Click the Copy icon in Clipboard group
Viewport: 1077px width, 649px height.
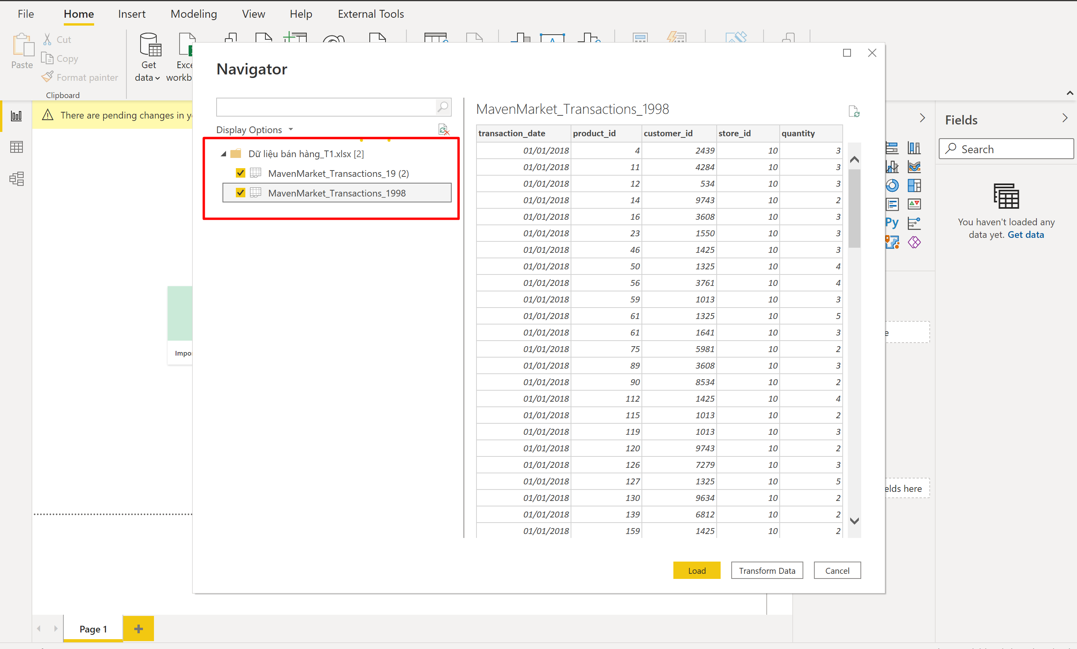pyautogui.click(x=47, y=58)
